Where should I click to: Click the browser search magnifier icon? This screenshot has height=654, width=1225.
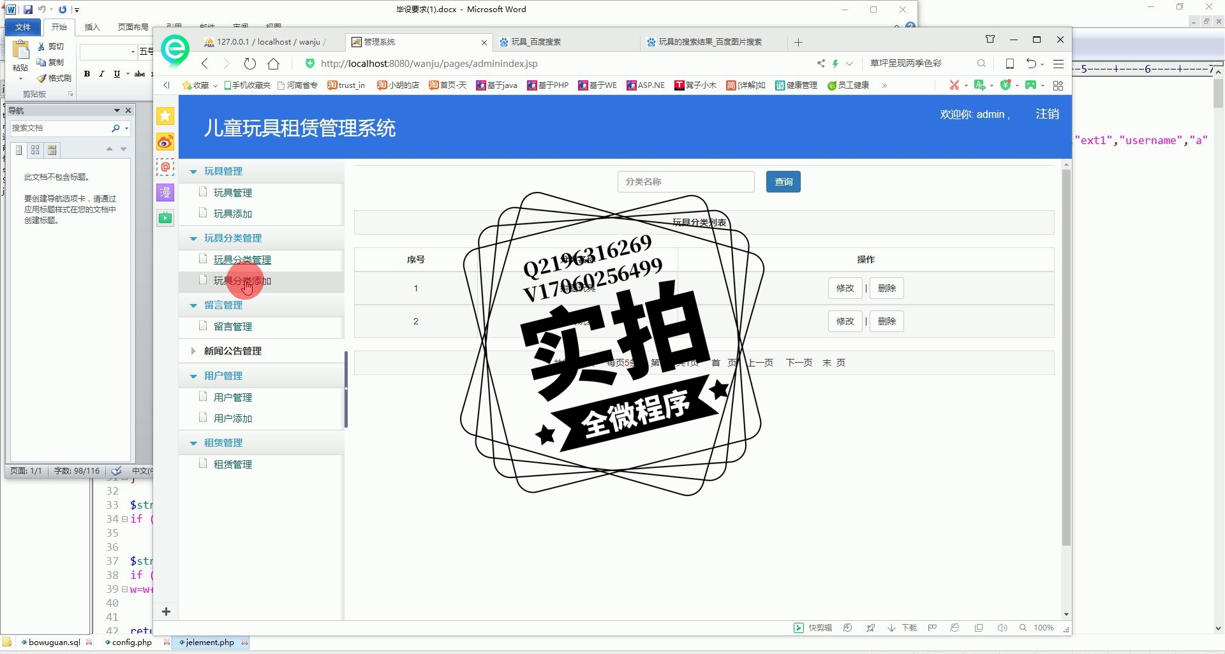pyautogui.click(x=981, y=63)
